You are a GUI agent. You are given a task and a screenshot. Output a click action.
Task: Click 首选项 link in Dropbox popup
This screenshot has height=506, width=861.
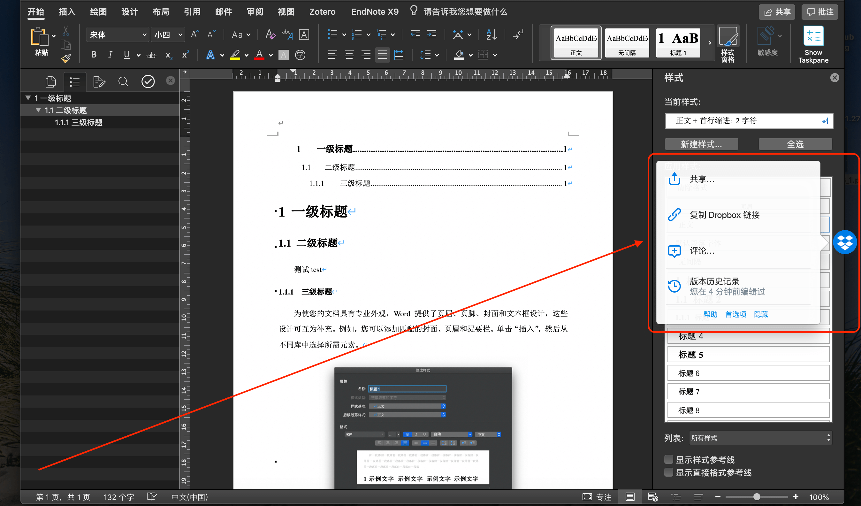point(735,314)
